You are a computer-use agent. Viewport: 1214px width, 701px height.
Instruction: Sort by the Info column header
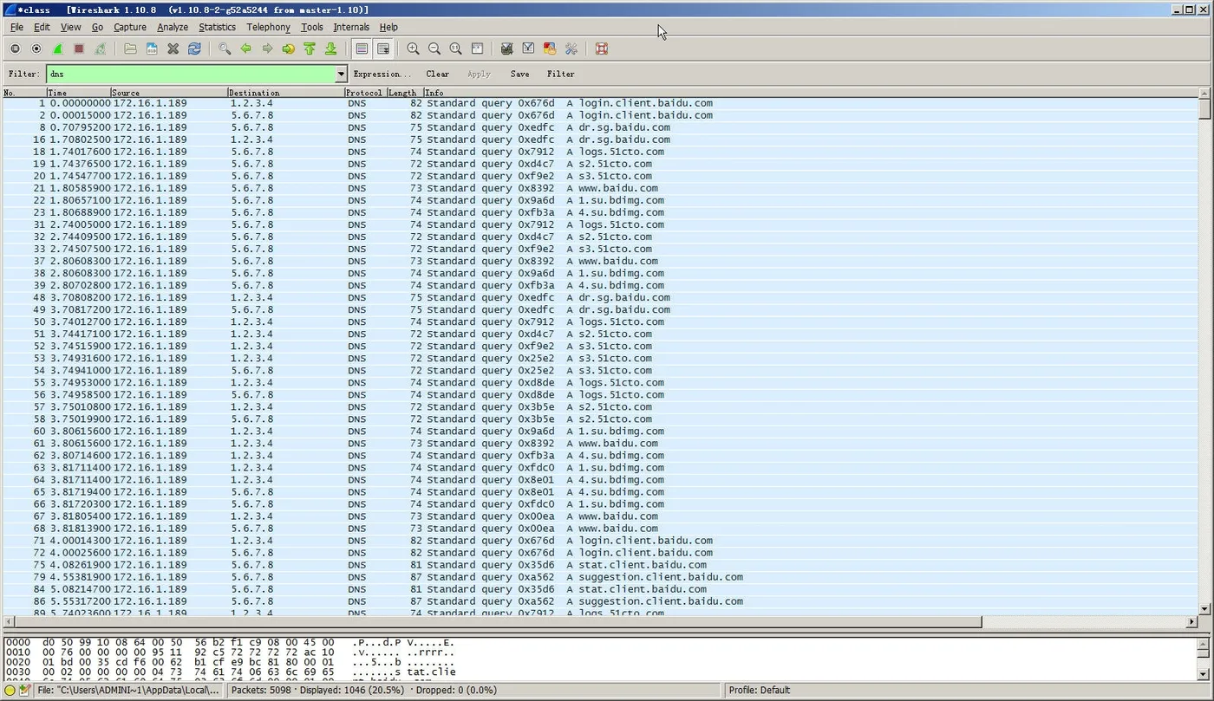811,93
